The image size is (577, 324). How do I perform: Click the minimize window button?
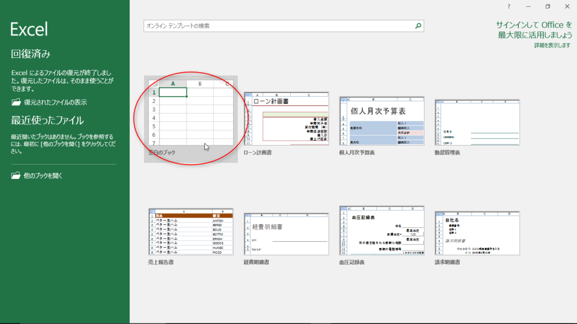coord(528,7)
